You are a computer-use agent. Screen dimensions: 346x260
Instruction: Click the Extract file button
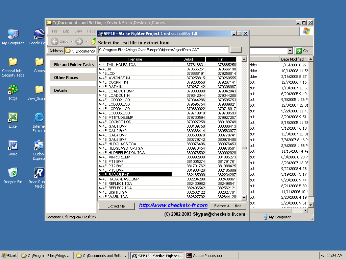point(116,206)
